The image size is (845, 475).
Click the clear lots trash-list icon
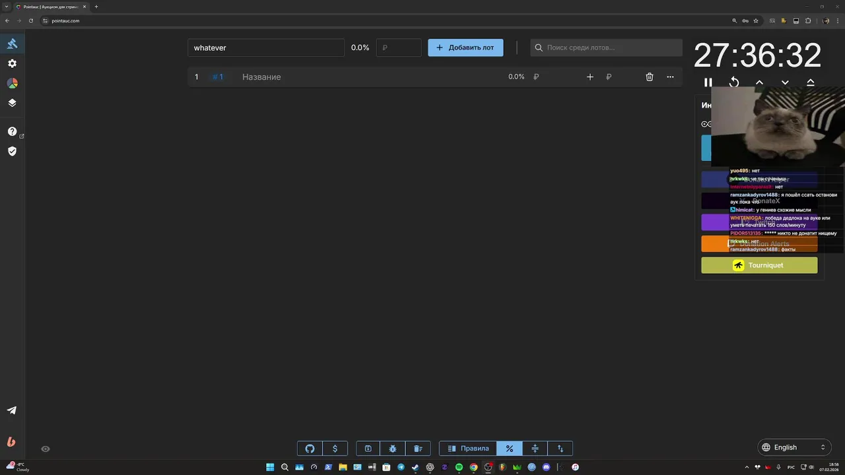tap(418, 449)
